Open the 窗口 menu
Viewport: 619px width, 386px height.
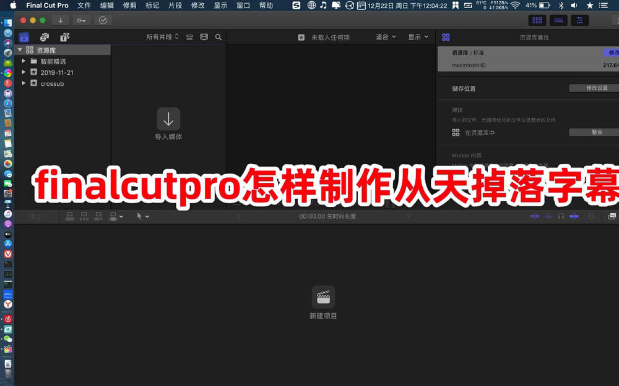point(243,5)
